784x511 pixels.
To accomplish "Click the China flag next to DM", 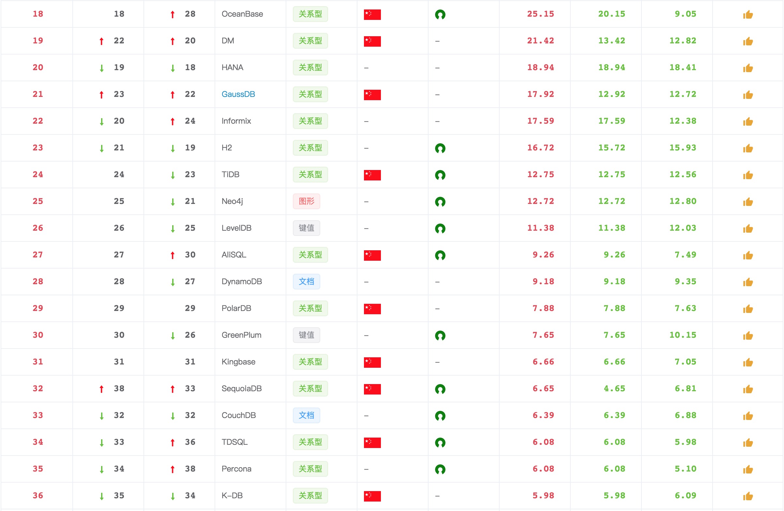I will (x=372, y=41).
